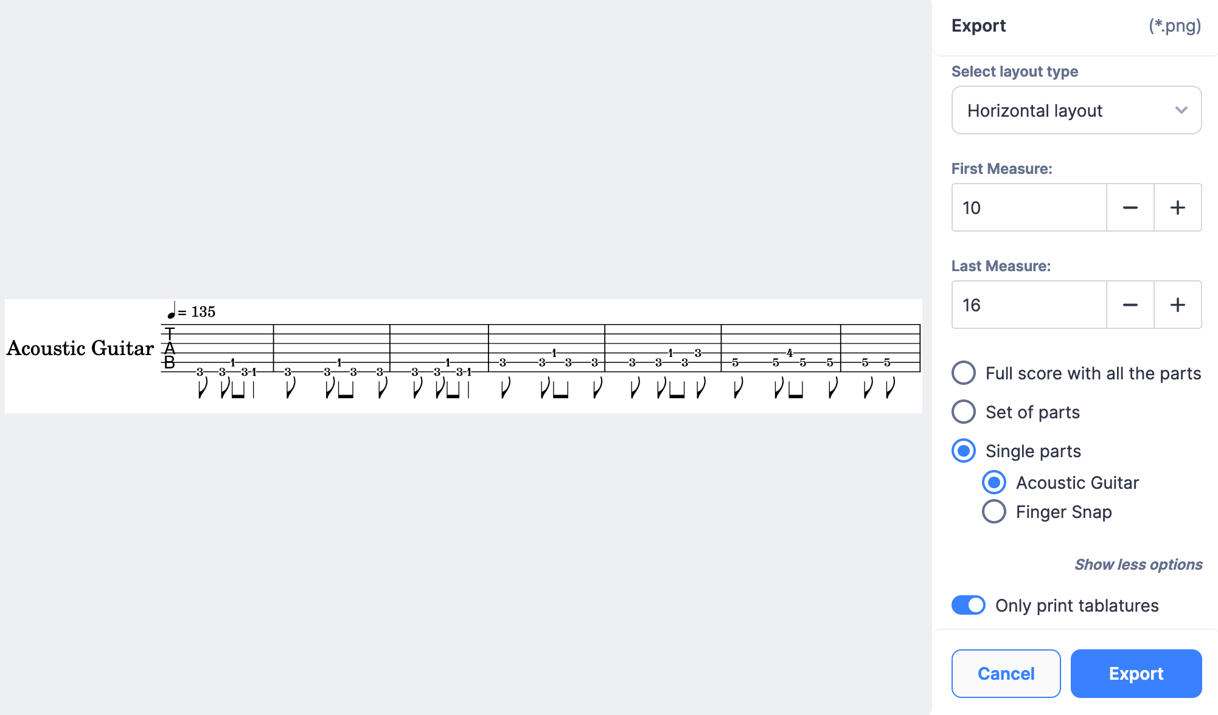This screenshot has width=1218, height=715.
Task: Open the layout type dropdown
Action: pyautogui.click(x=1076, y=110)
